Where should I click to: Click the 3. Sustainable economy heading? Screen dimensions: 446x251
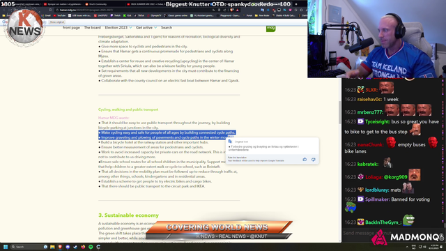(128, 215)
